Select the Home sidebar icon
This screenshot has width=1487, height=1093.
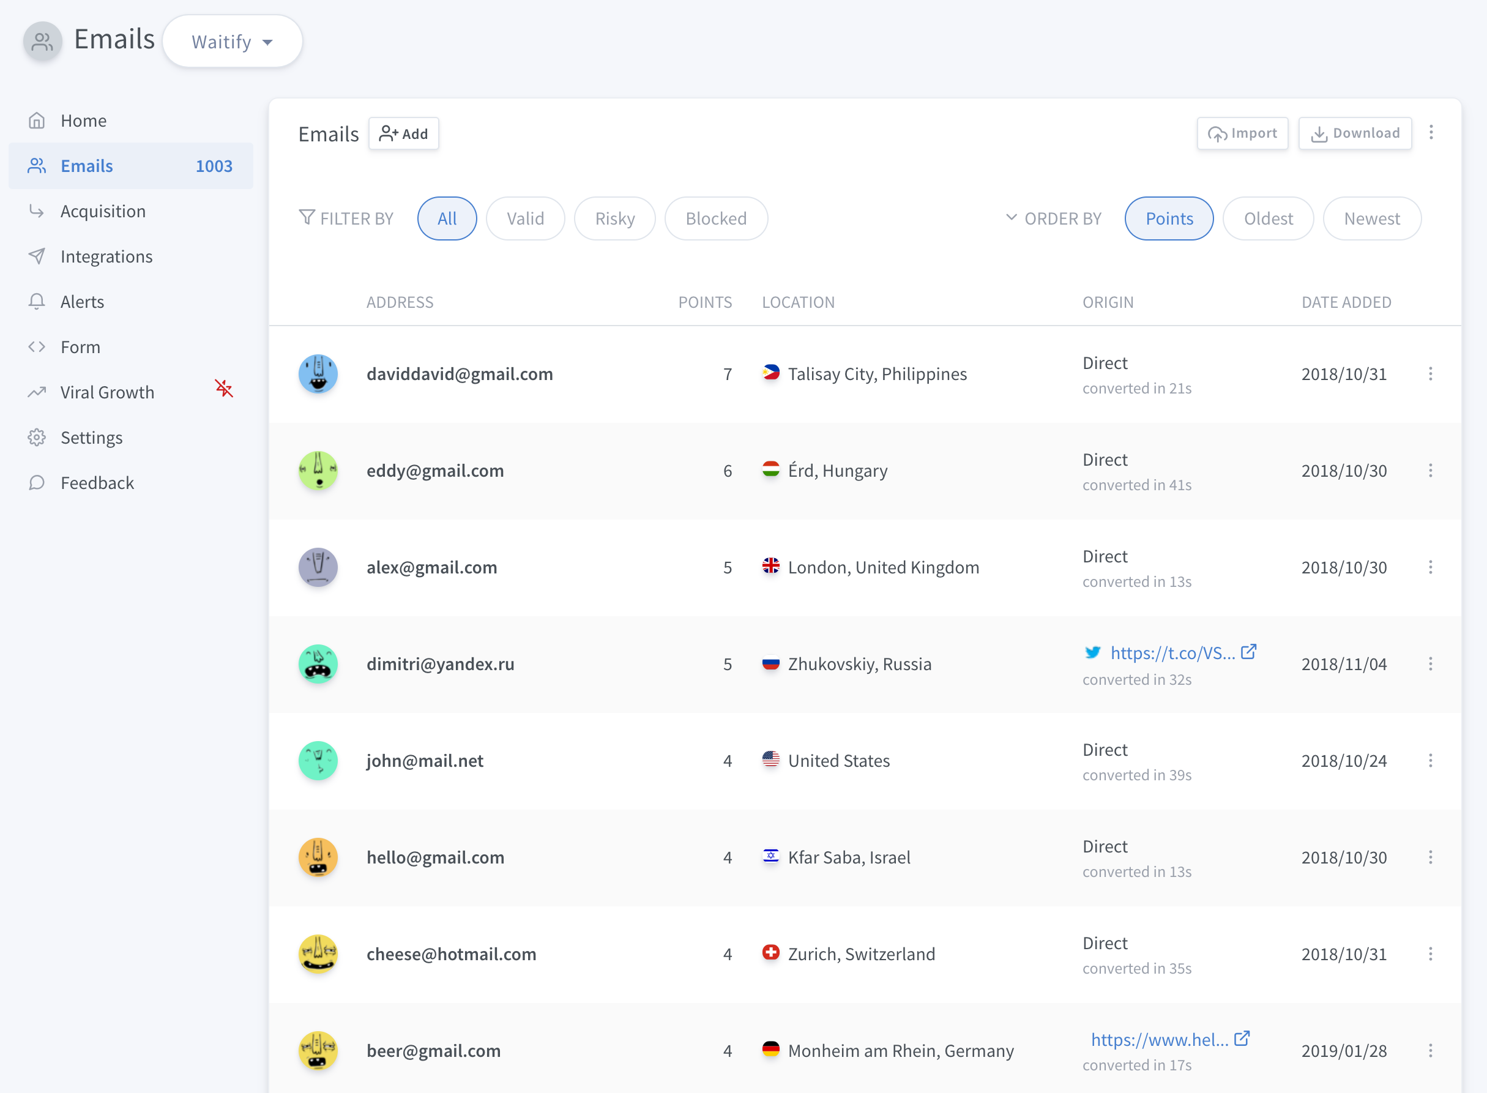click(x=36, y=121)
